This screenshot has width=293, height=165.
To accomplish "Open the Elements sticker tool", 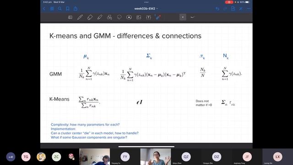I will (129, 17).
